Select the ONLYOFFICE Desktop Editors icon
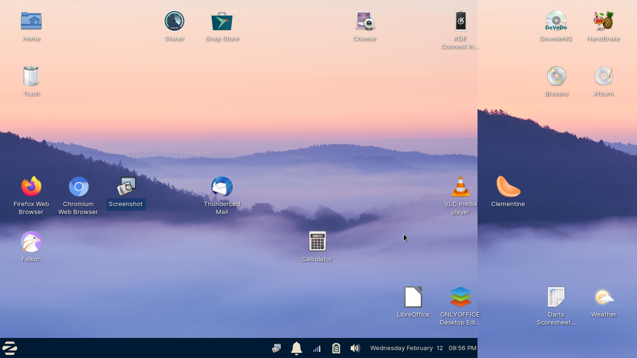 pos(460,297)
